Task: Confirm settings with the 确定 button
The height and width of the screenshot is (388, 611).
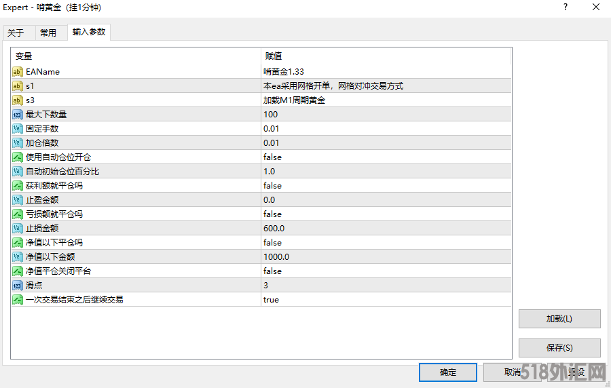Action: point(448,372)
